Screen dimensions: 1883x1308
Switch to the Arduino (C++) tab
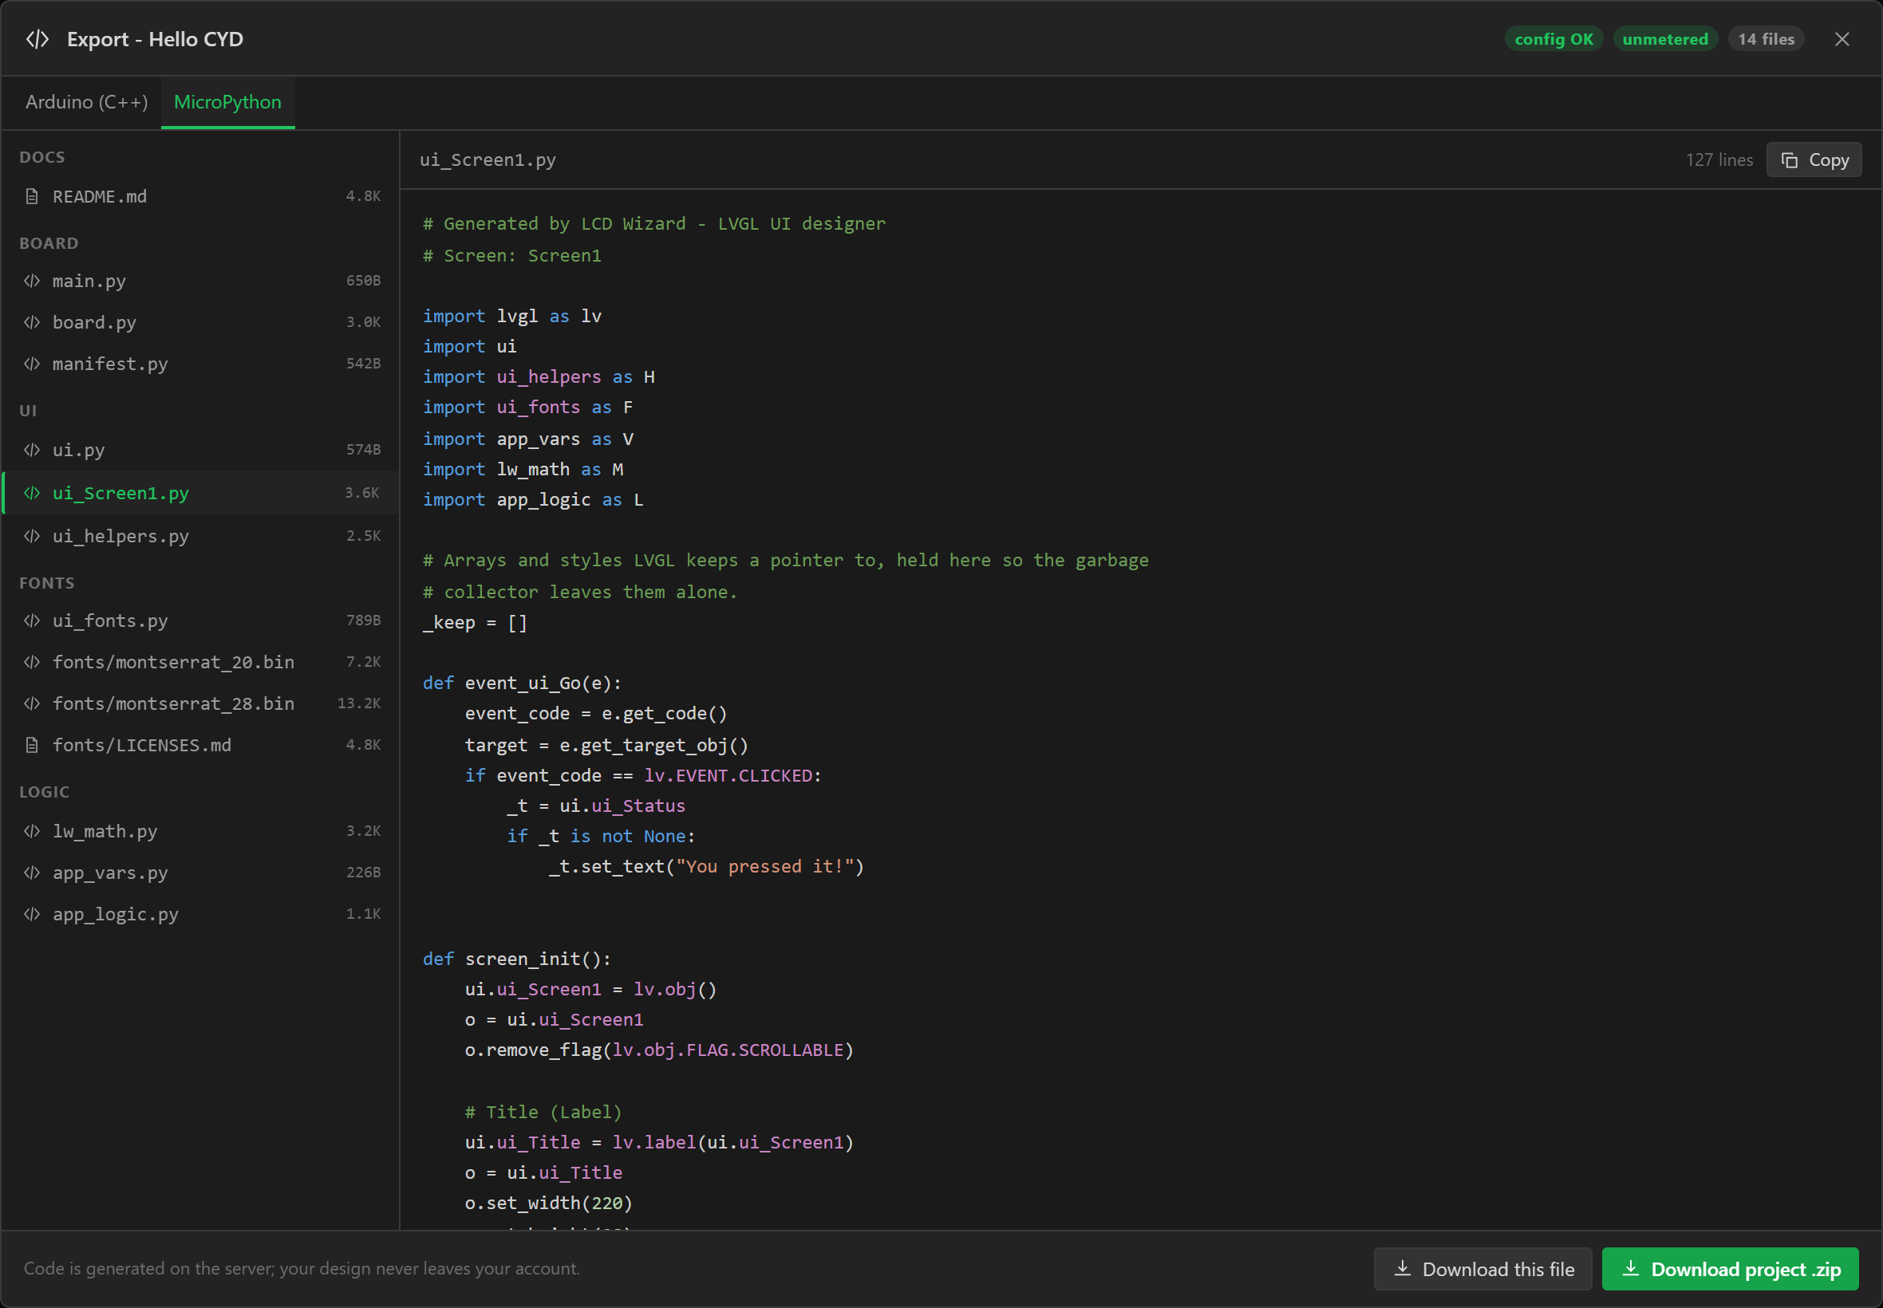coord(87,102)
